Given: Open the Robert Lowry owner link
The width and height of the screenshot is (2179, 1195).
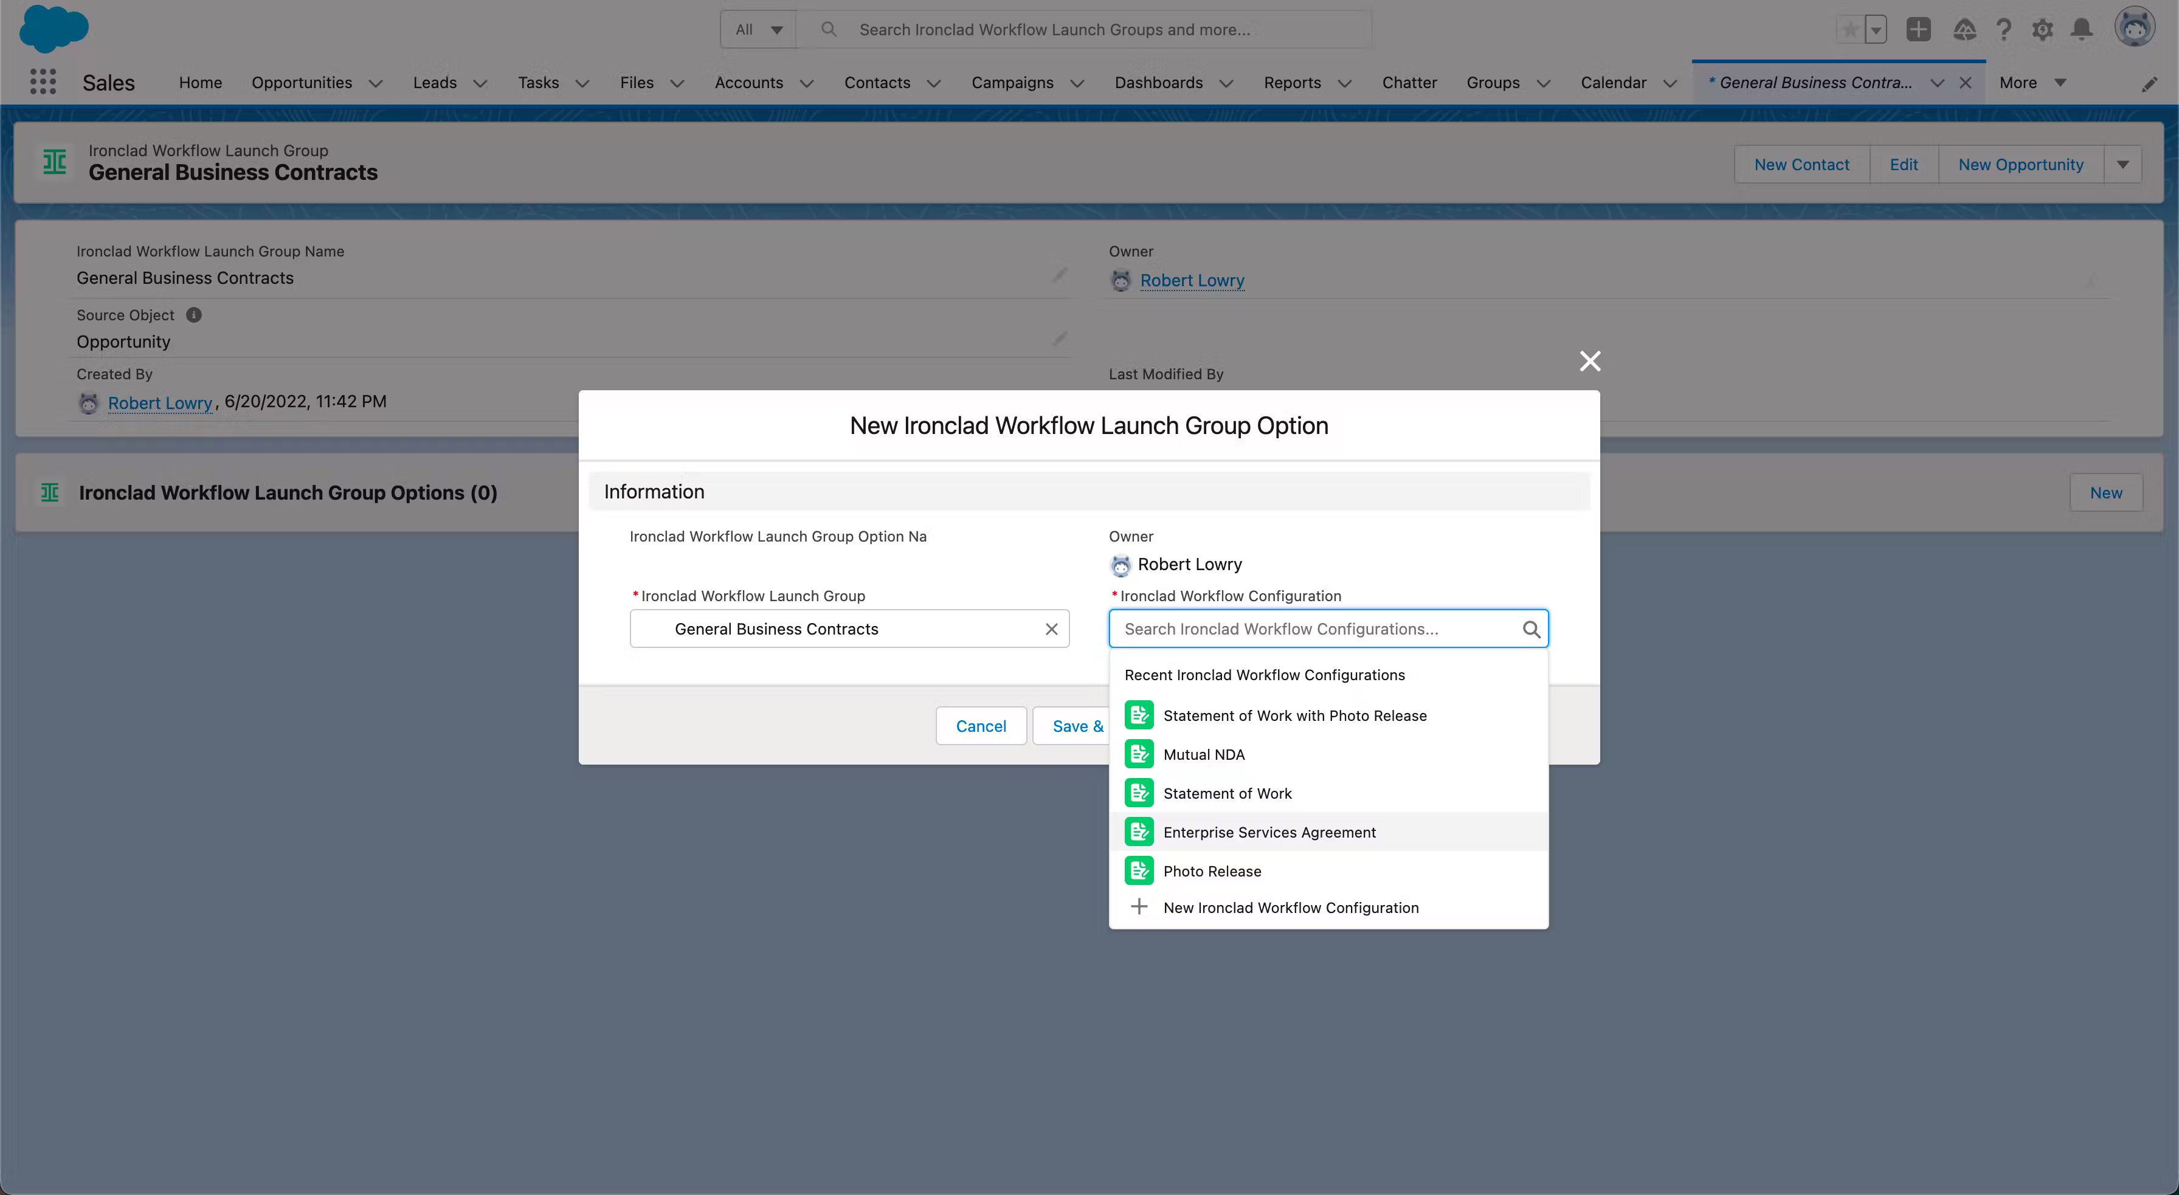Looking at the screenshot, I should 1192,281.
